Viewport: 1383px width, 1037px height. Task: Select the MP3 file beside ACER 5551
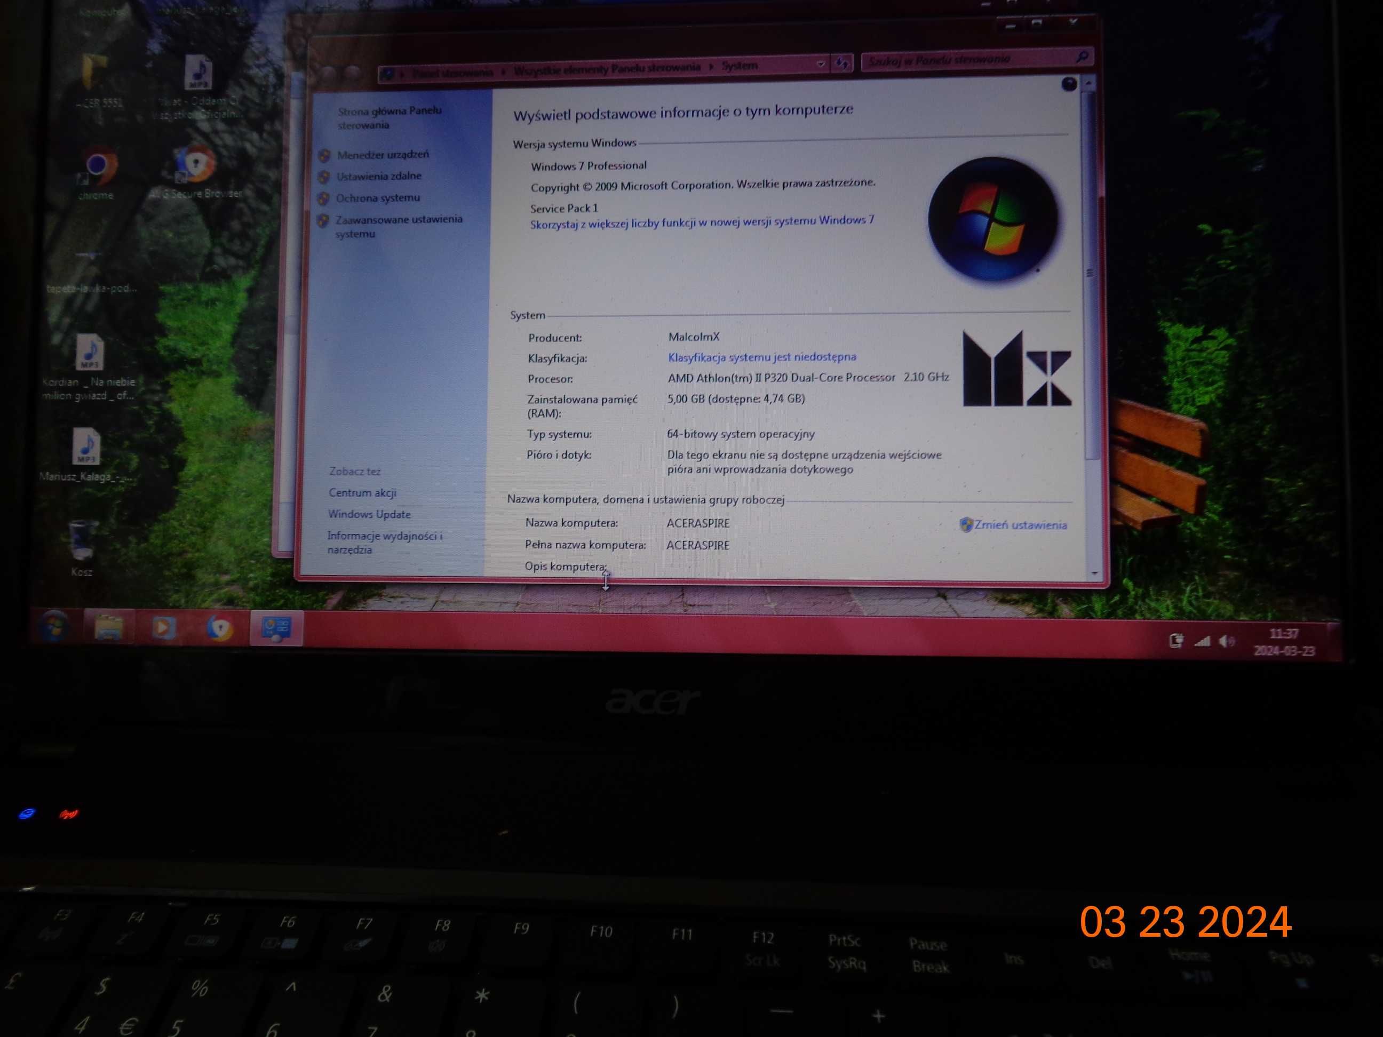(198, 86)
